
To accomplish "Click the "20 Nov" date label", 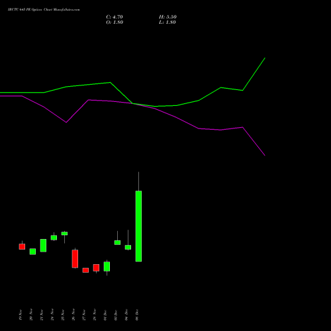I will coord(31,315).
